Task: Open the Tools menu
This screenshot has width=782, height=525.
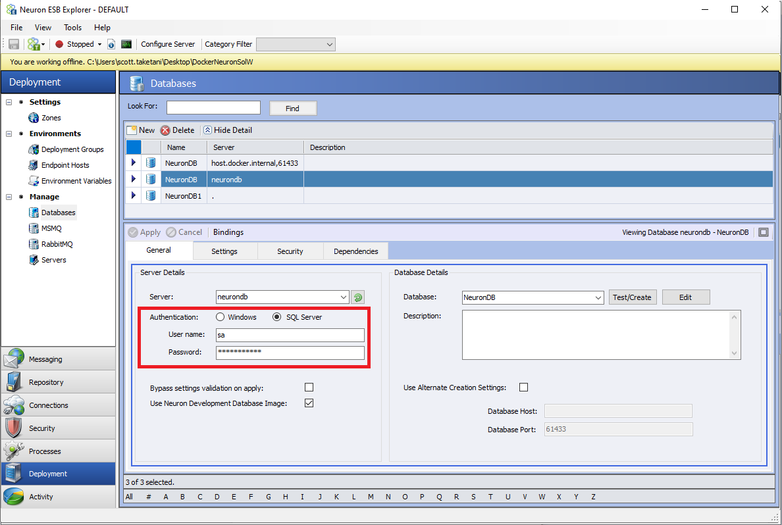Action: [x=73, y=28]
